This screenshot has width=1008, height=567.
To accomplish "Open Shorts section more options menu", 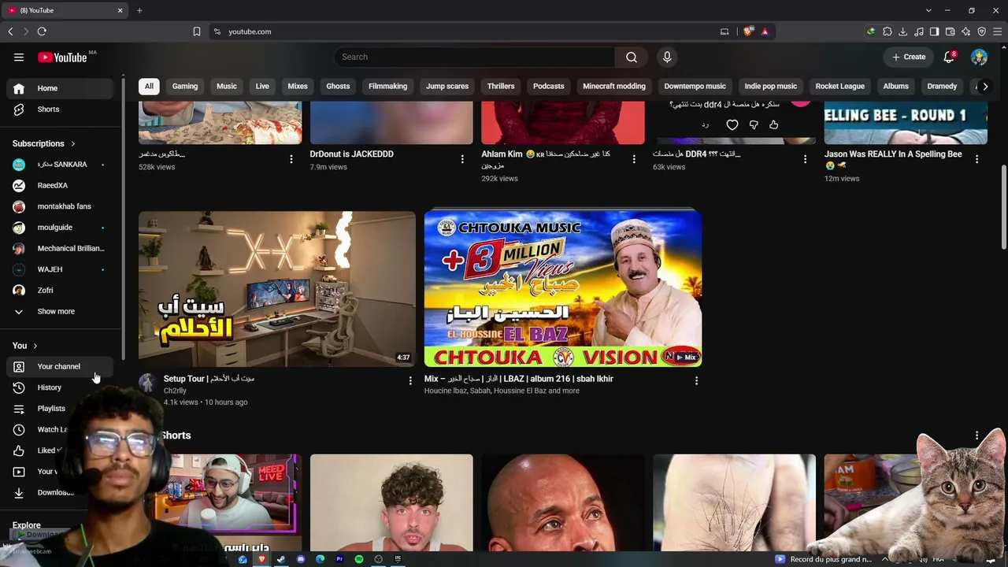I will (976, 435).
